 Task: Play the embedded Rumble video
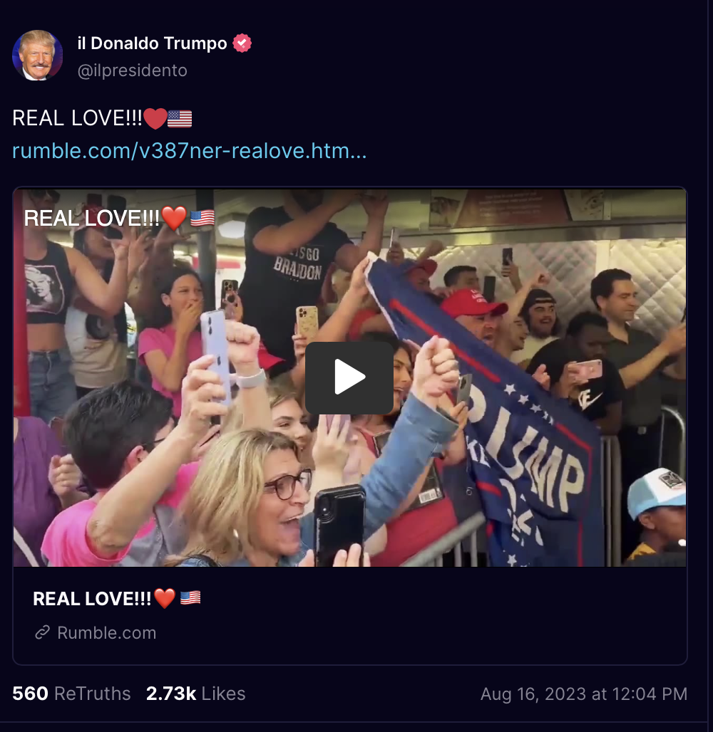pyautogui.click(x=349, y=377)
